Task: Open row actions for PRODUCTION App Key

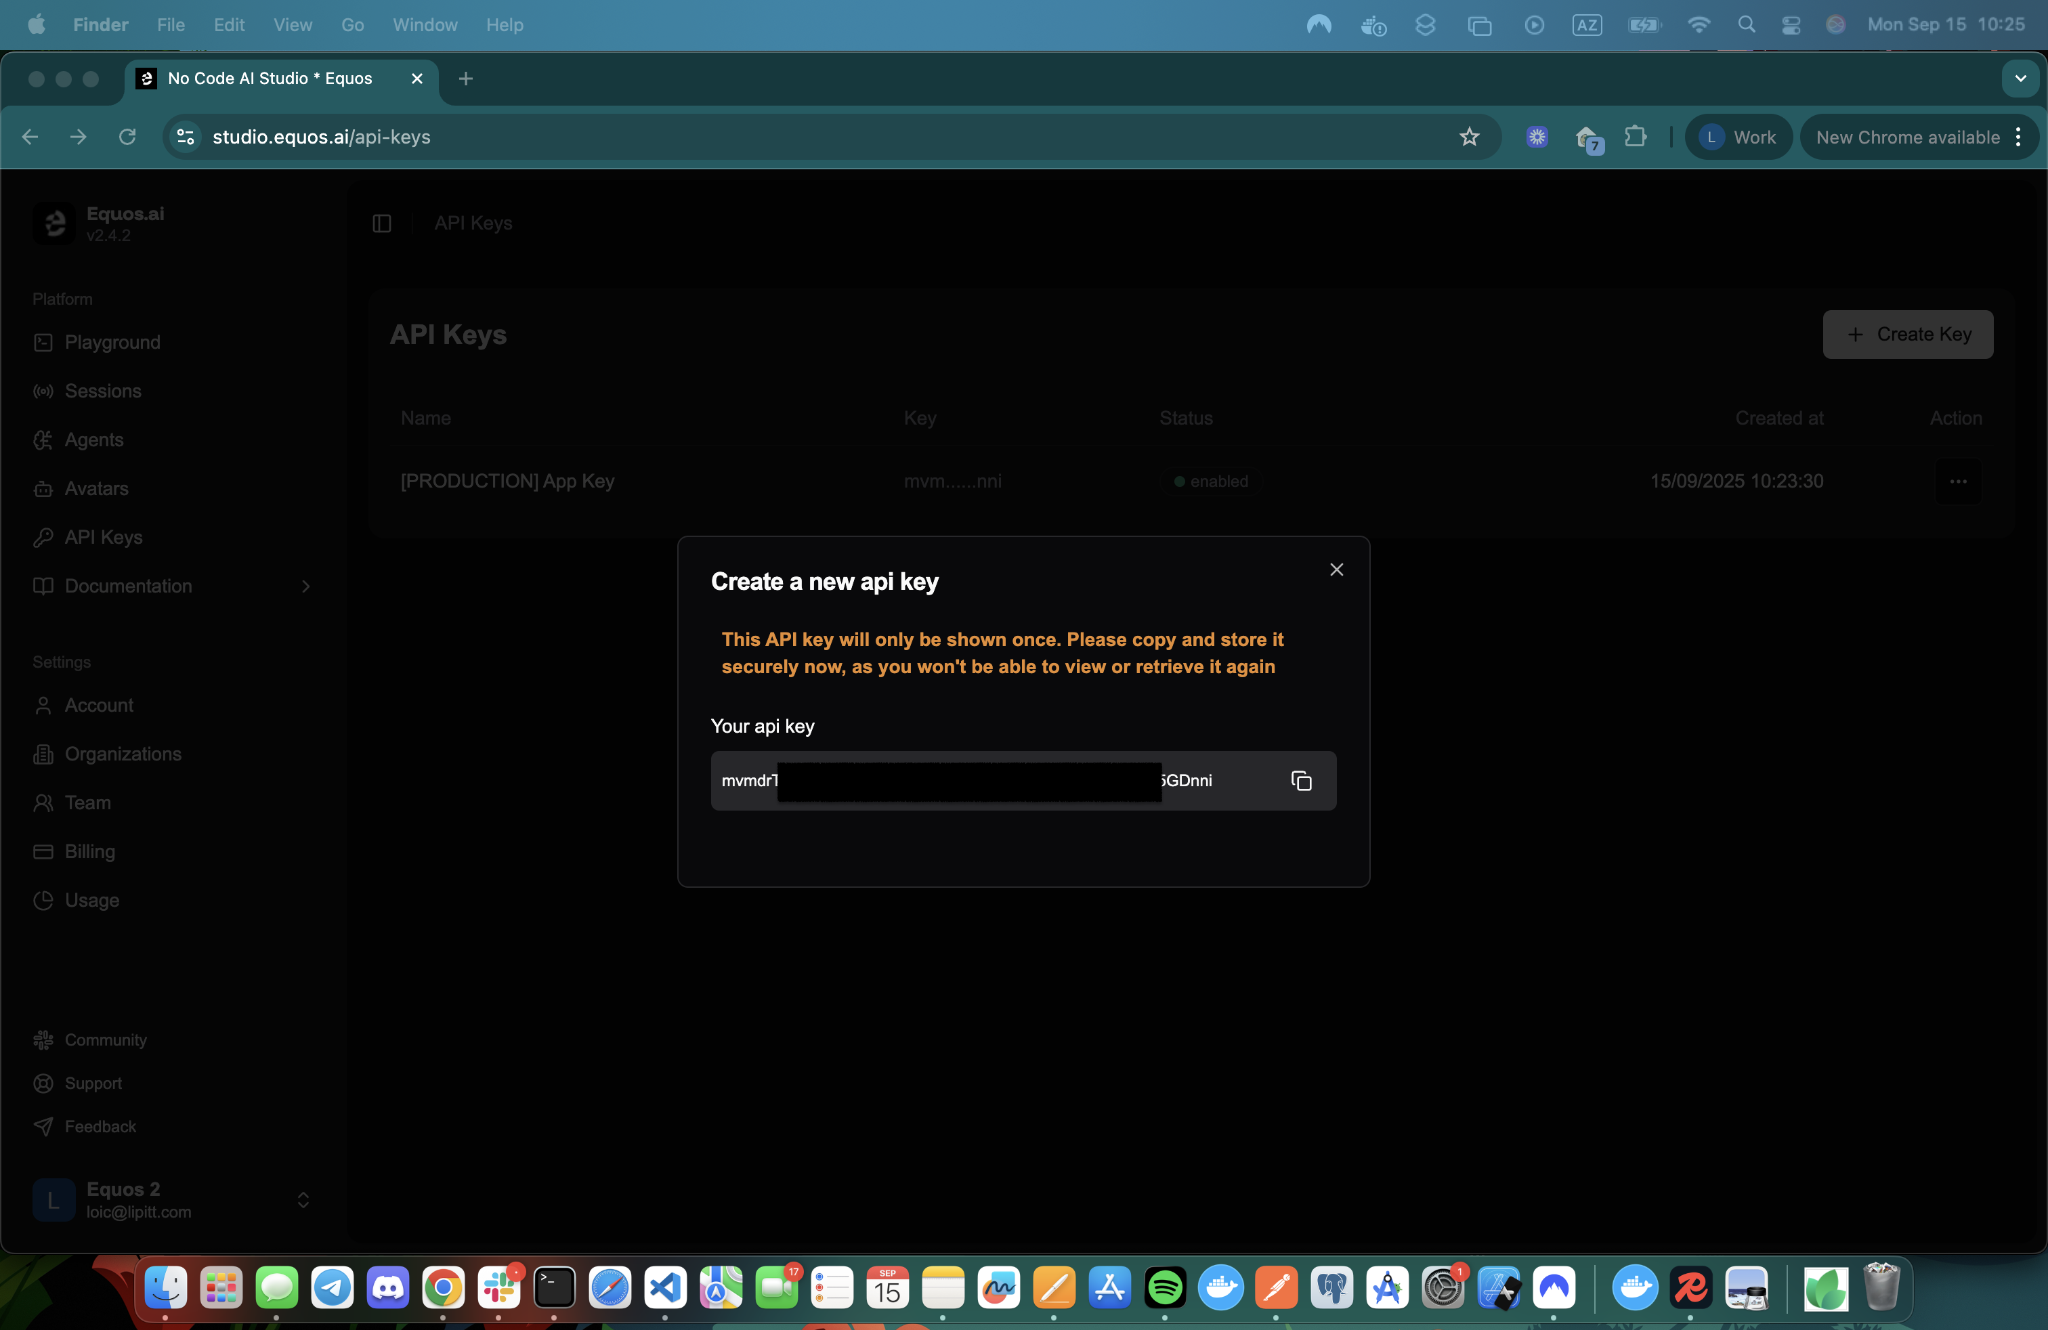Action: click(x=1958, y=481)
